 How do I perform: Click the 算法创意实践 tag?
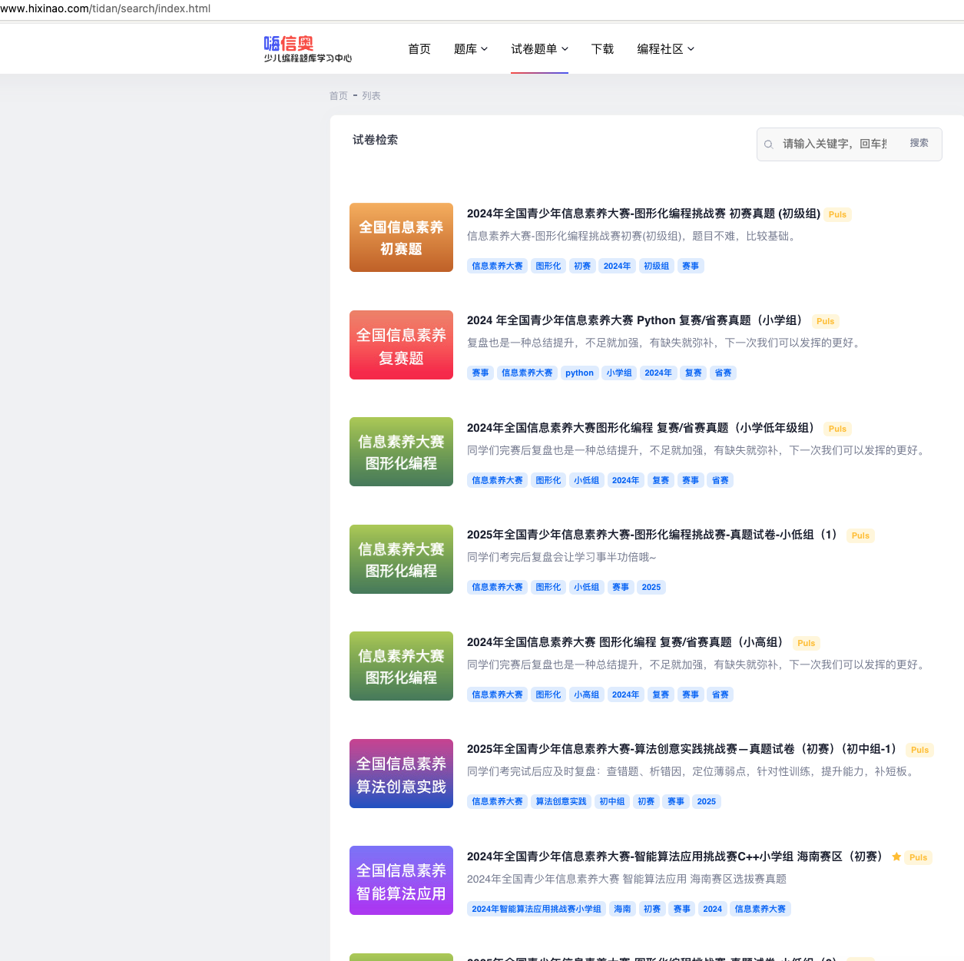(561, 802)
